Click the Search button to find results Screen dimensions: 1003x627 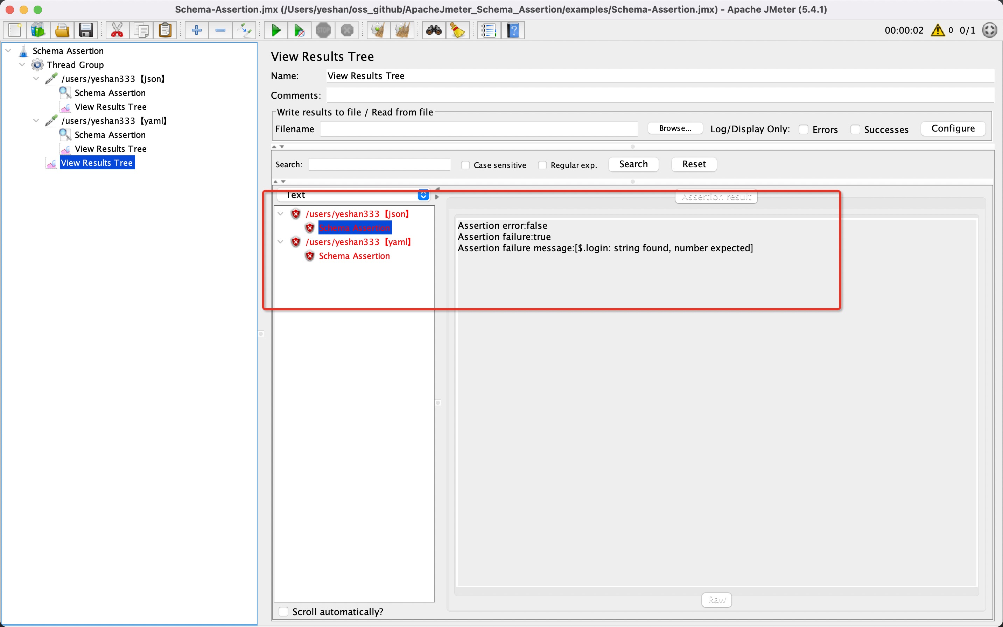(x=632, y=164)
